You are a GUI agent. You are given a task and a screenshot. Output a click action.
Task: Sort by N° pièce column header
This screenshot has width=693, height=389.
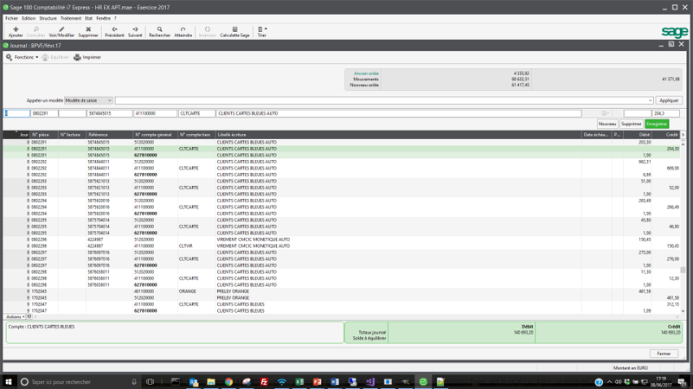(44, 135)
